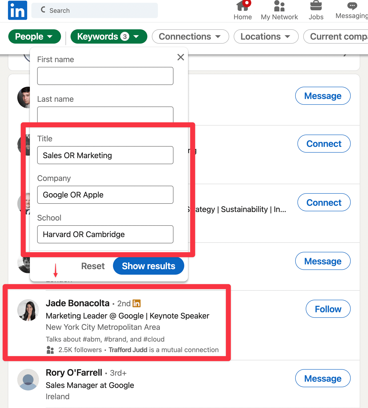Click the Title field containing Sales OR Marketing

tap(105, 155)
